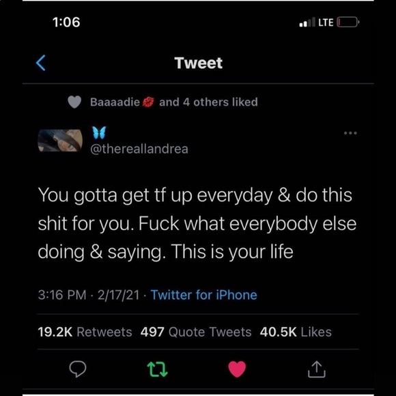Tap the blue butterfly display name

click(x=99, y=132)
